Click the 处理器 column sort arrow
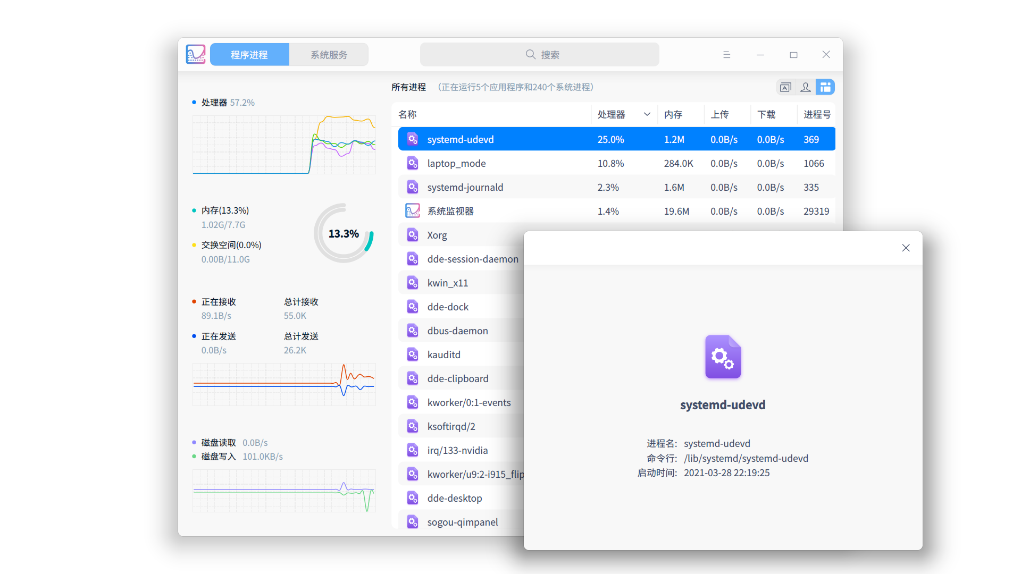1021x574 pixels. (647, 114)
